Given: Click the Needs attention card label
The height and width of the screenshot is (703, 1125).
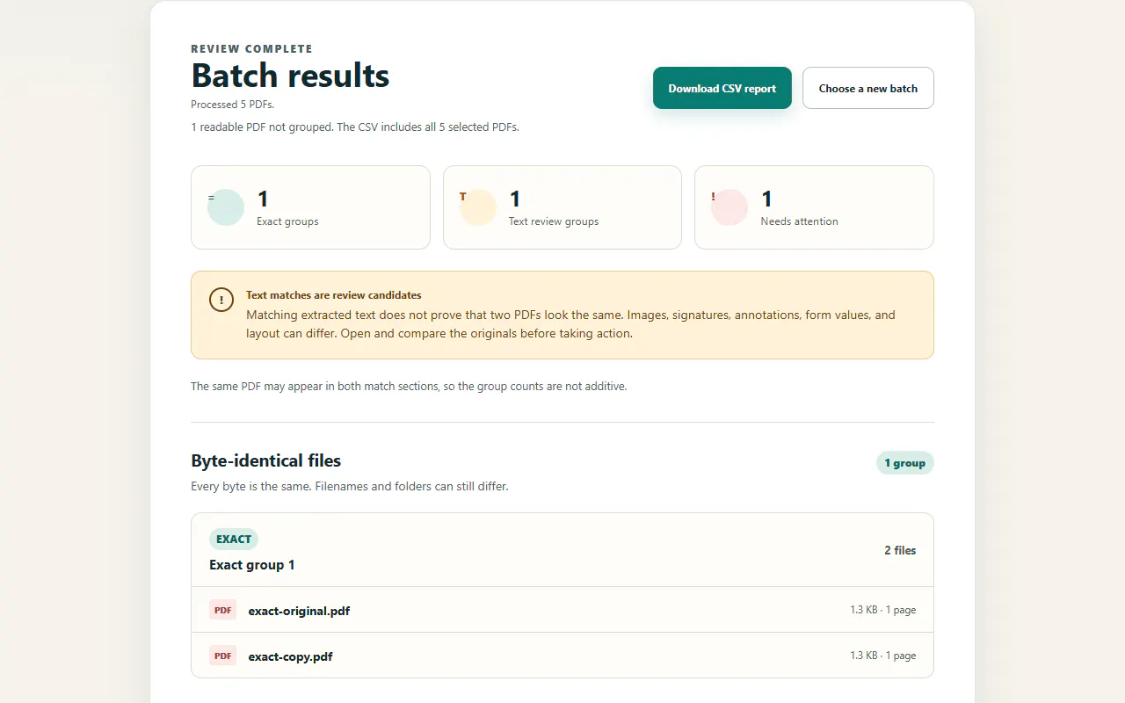Looking at the screenshot, I should click(x=800, y=221).
